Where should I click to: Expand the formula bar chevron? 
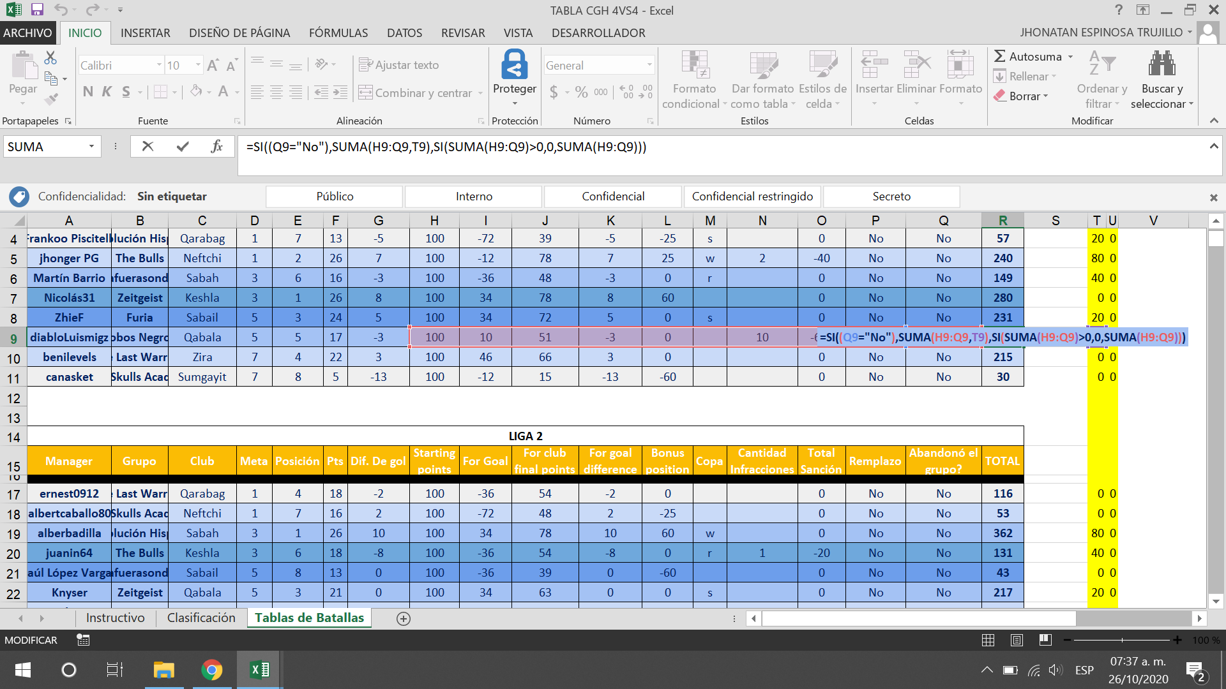[x=1213, y=146]
